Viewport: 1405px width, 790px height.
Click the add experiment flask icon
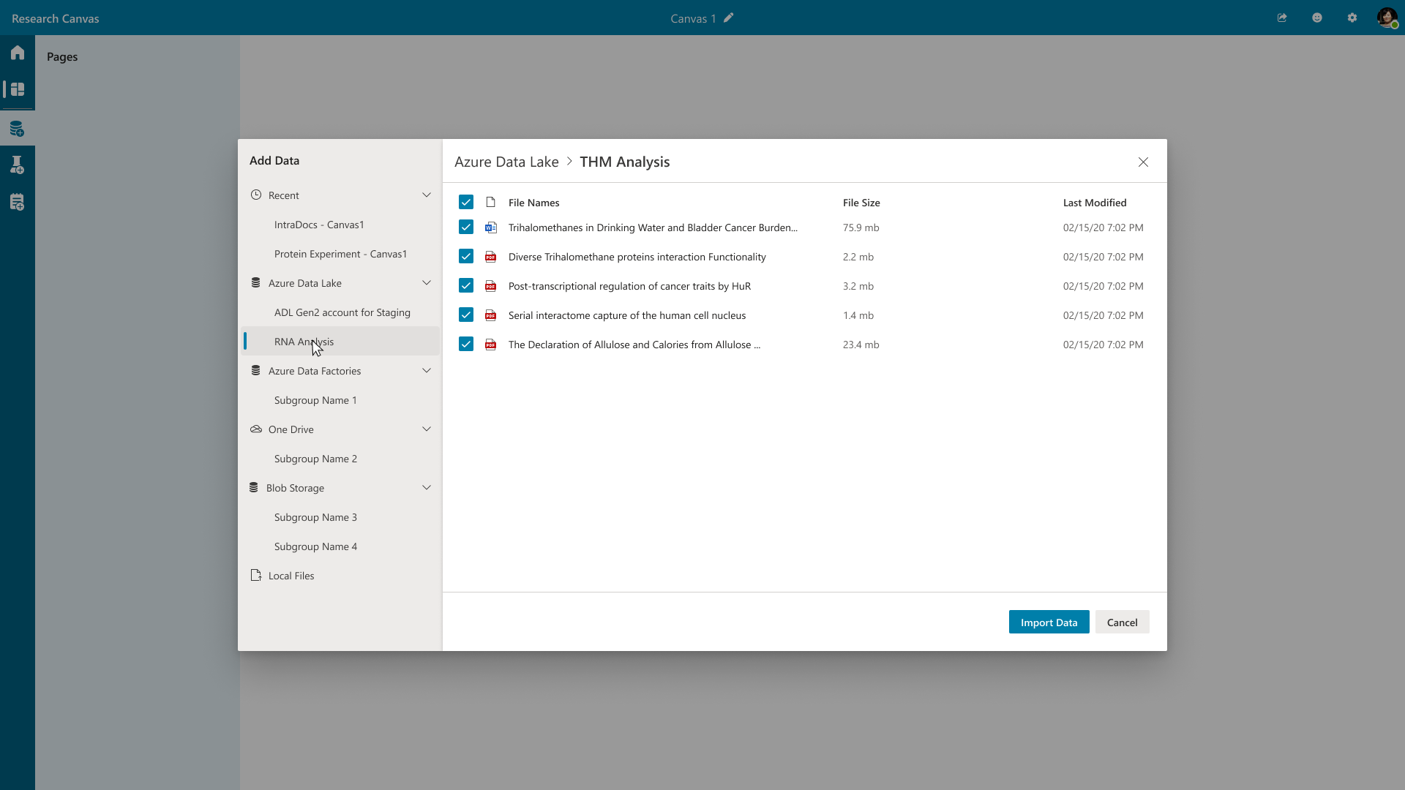tap(18, 165)
